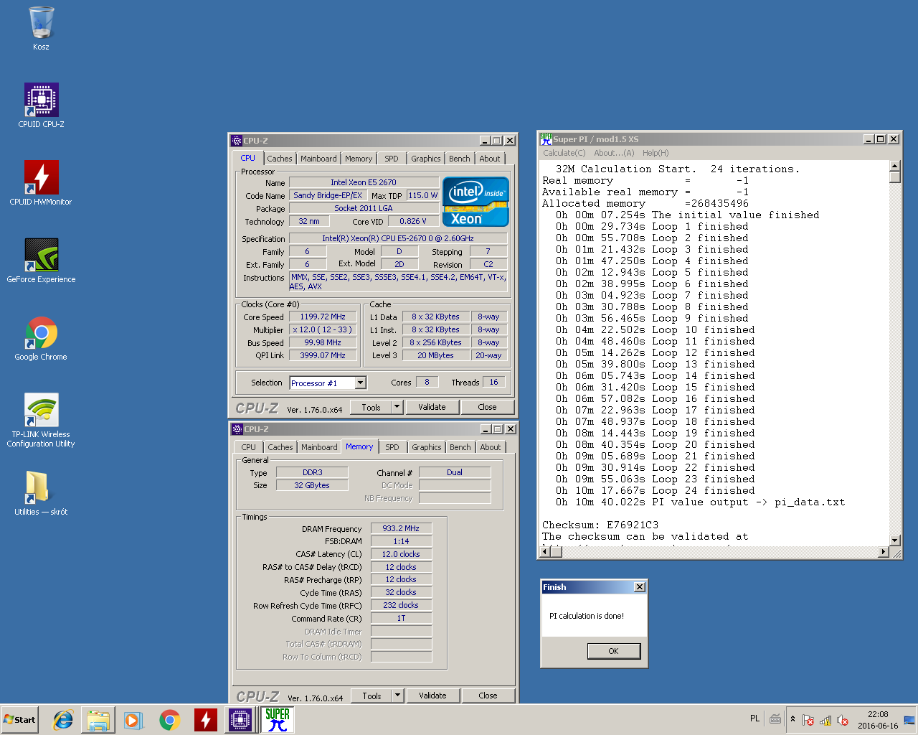The image size is (918, 735).
Task: Select the Utilities — skrót folder shortcut
Action: [41, 493]
